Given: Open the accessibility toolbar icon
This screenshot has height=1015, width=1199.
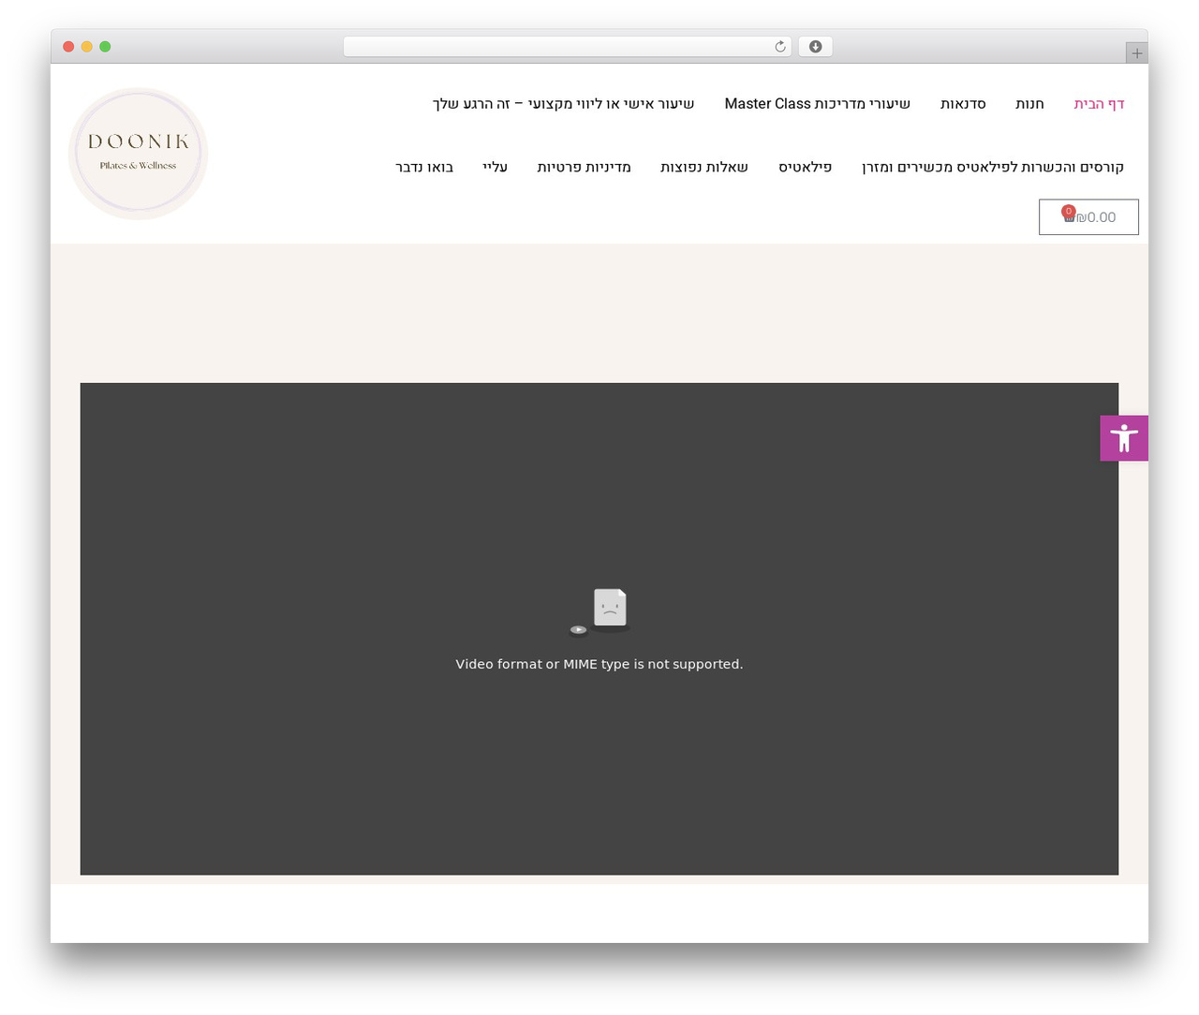Looking at the screenshot, I should point(1123,438).
